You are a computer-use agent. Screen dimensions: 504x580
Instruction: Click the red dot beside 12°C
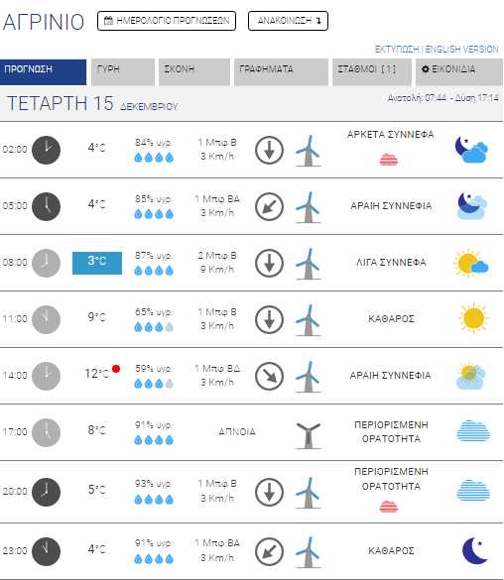pyautogui.click(x=116, y=369)
